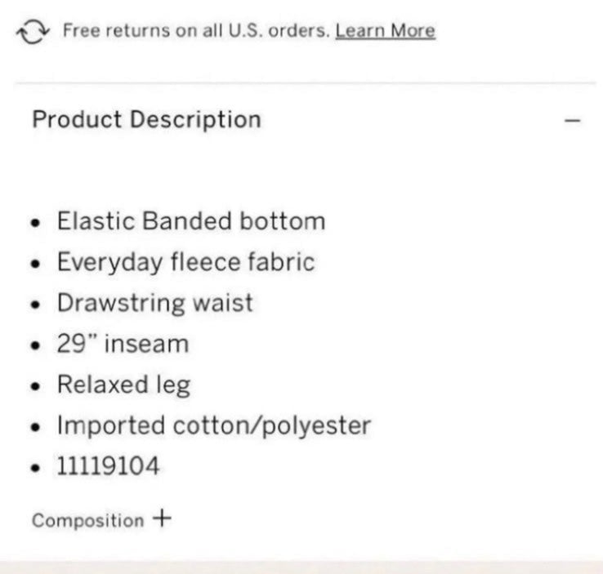Click the Product Description section heading

click(147, 119)
